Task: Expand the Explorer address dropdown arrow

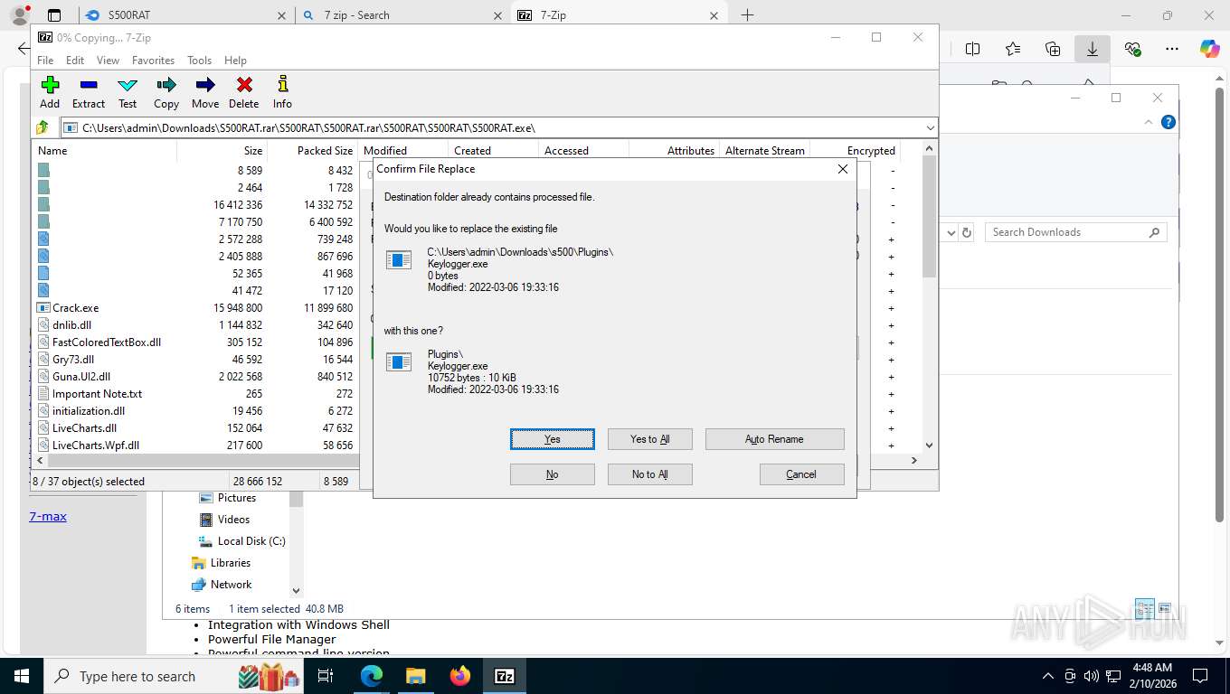Action: coord(951,232)
